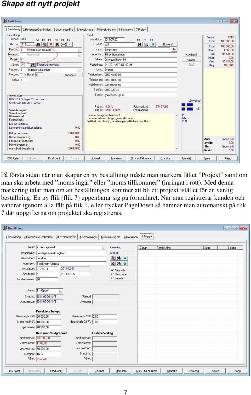251x395 pixels.
Task: Toggle the Projekt checkbox
Action: (x=21, y=59)
